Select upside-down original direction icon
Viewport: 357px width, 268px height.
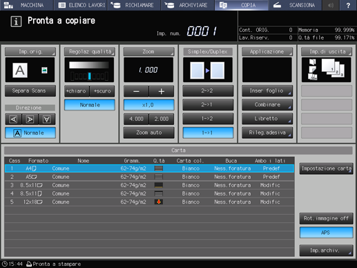pos(47,119)
